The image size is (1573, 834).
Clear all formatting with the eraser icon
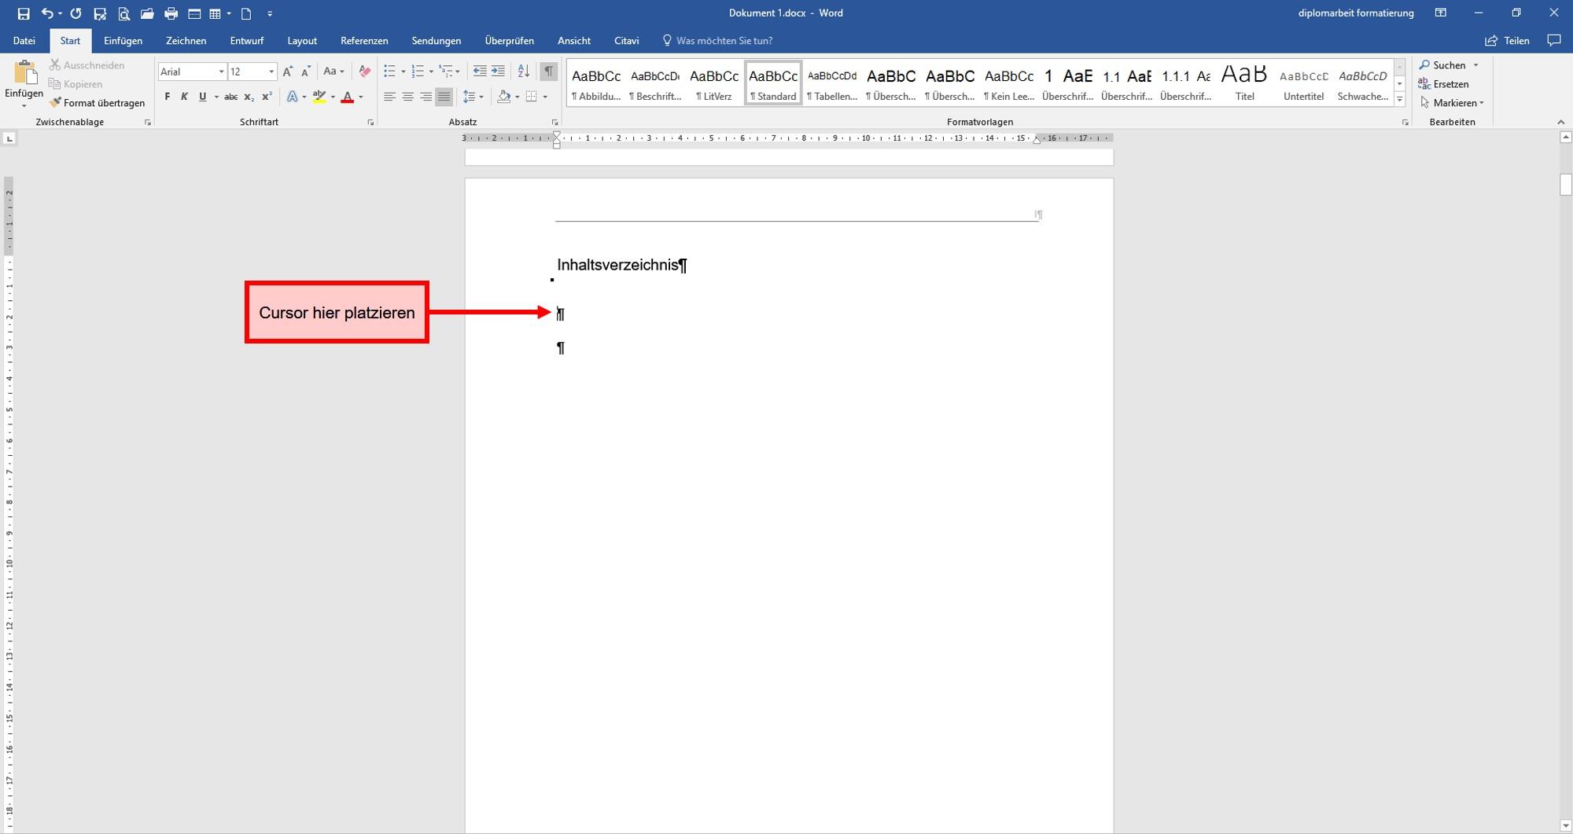click(364, 72)
